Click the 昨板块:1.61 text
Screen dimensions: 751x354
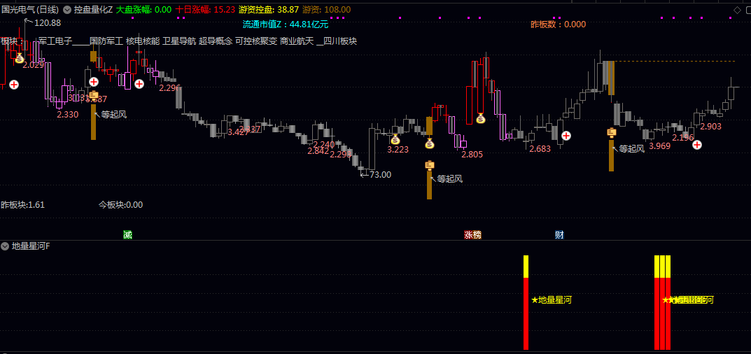(23, 205)
